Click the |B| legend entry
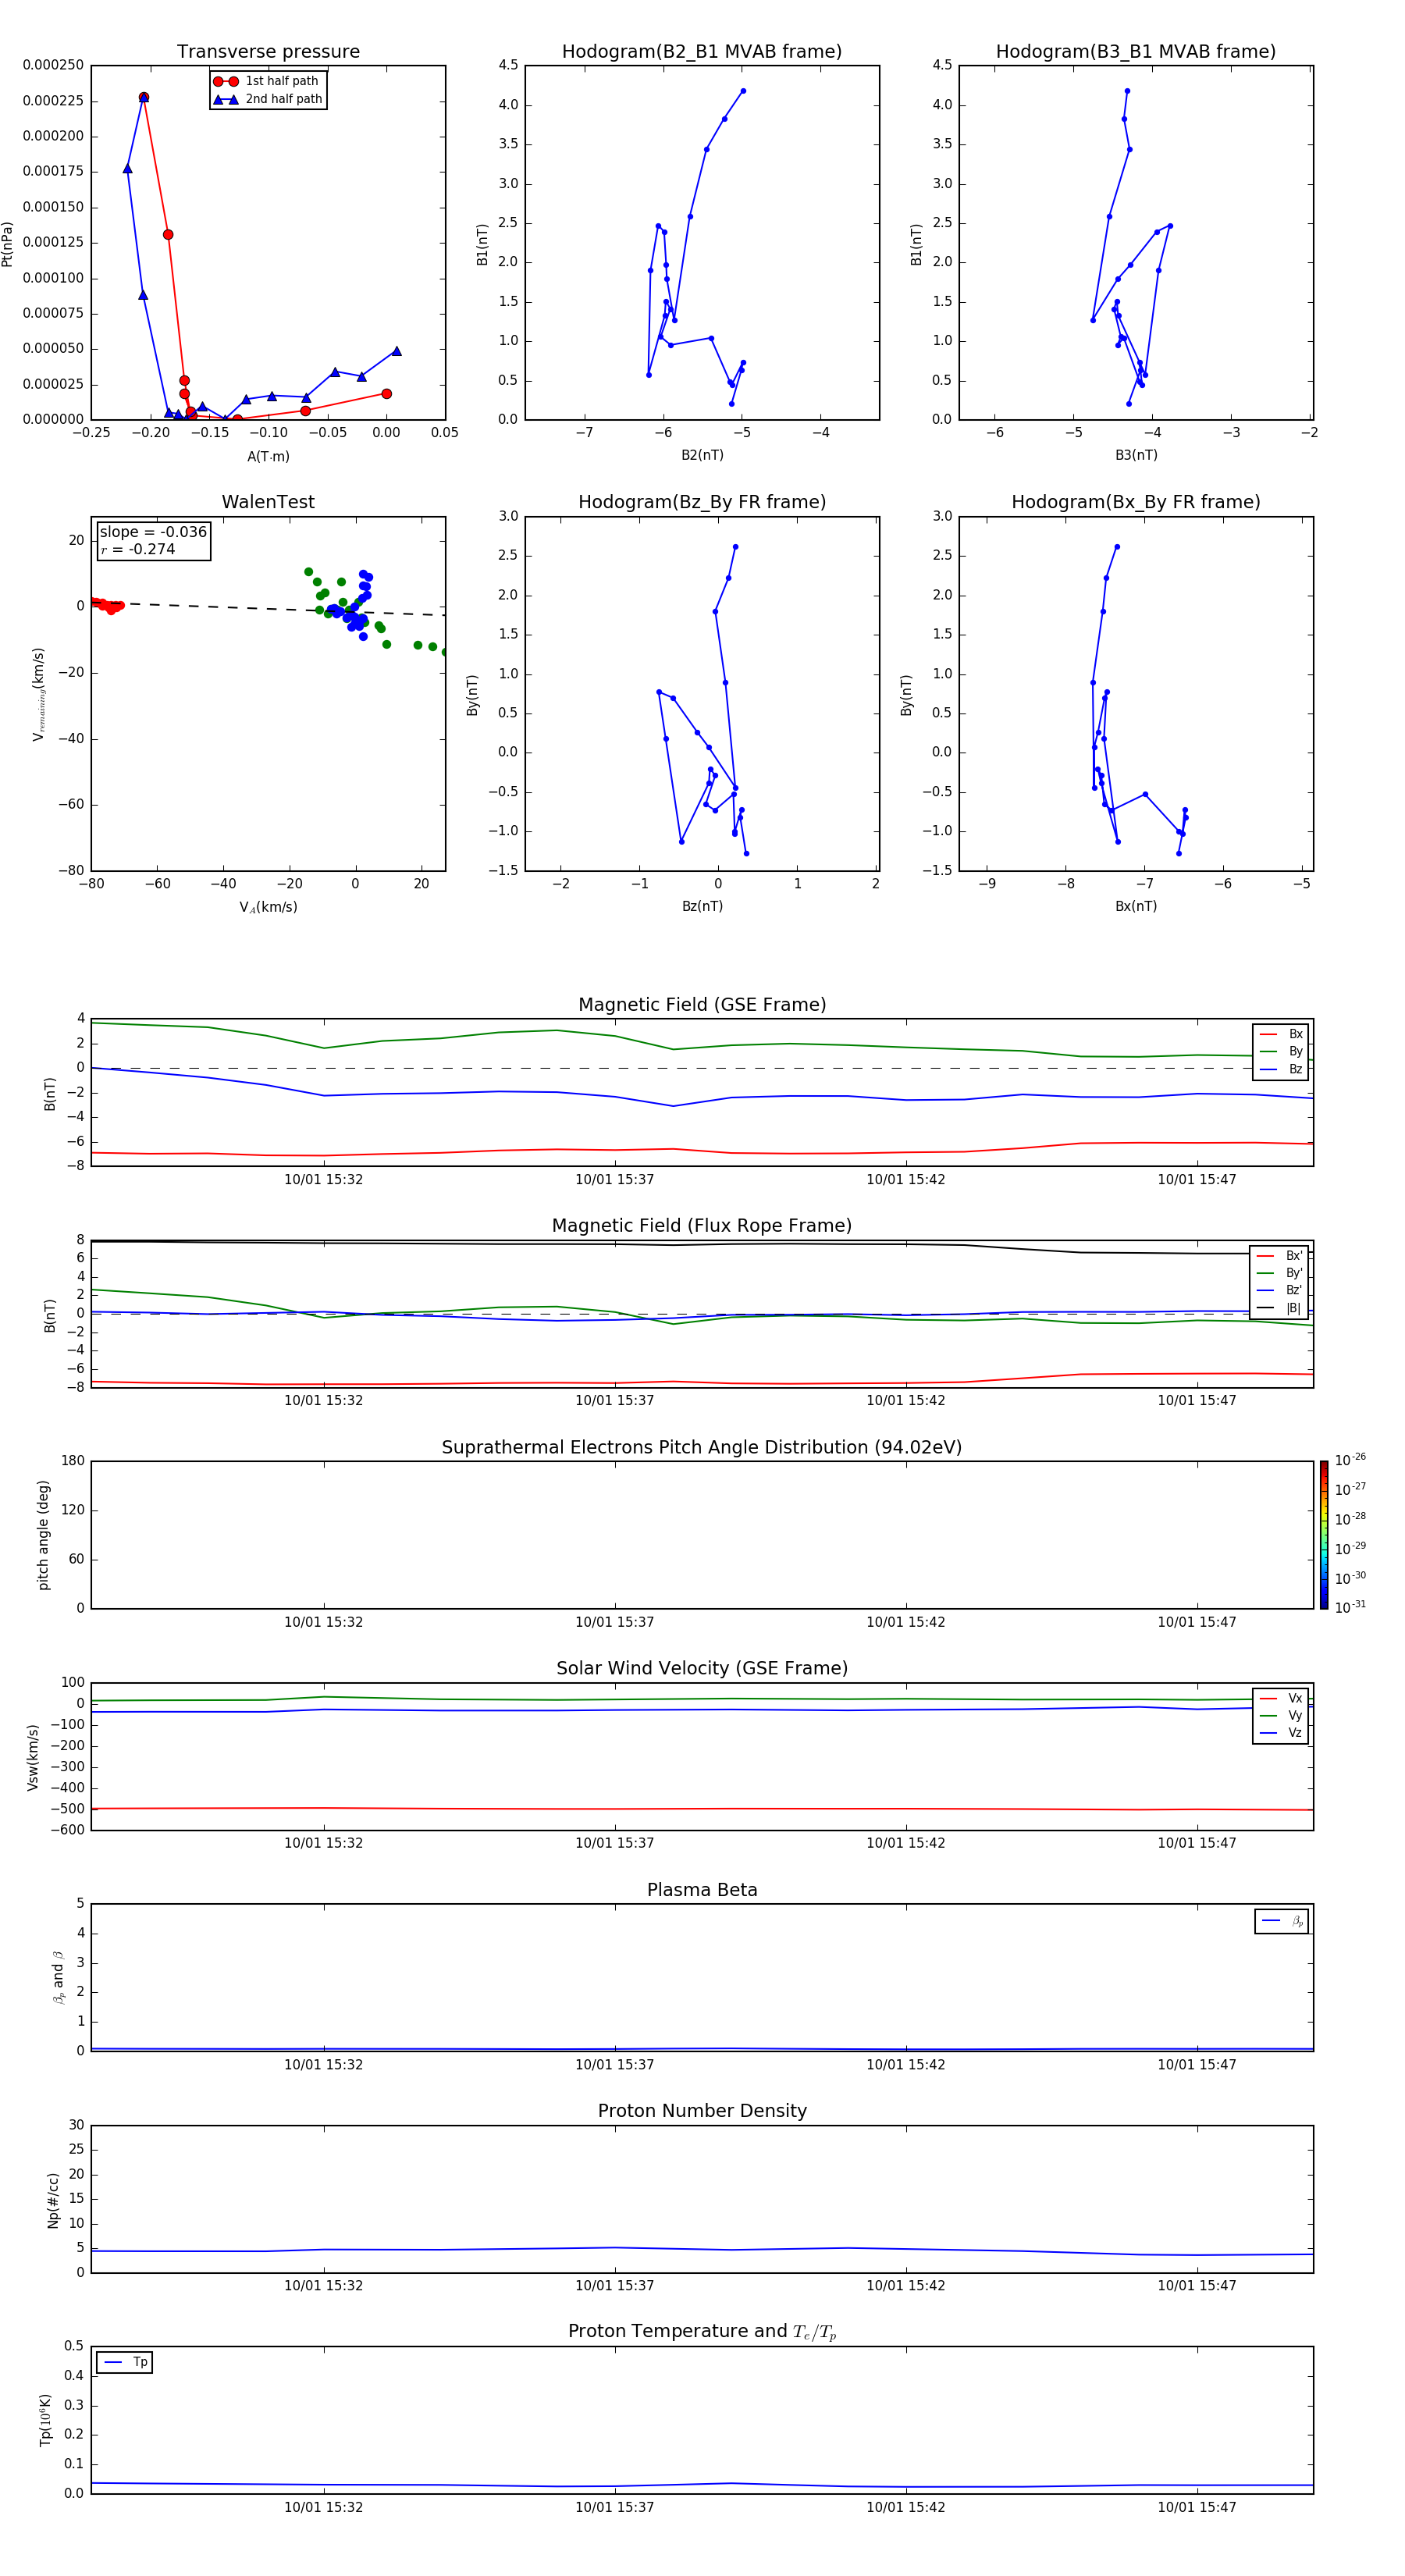 coord(1280,1308)
